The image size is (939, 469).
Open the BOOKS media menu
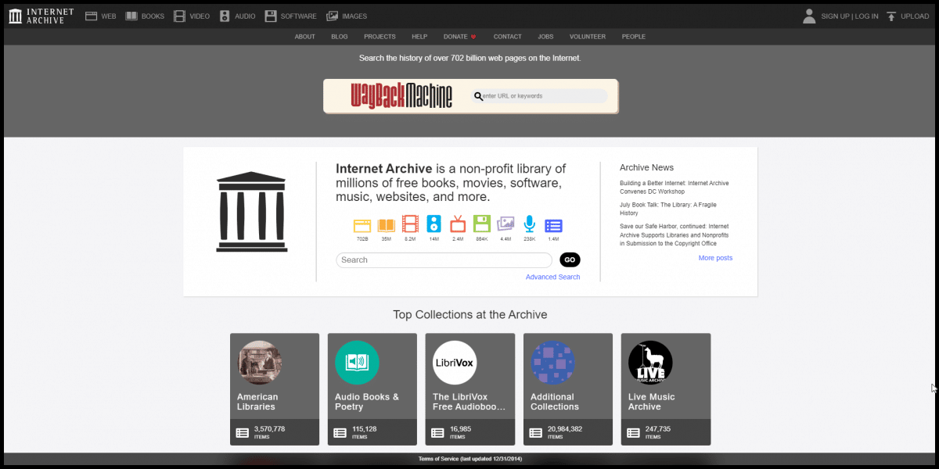coord(145,16)
